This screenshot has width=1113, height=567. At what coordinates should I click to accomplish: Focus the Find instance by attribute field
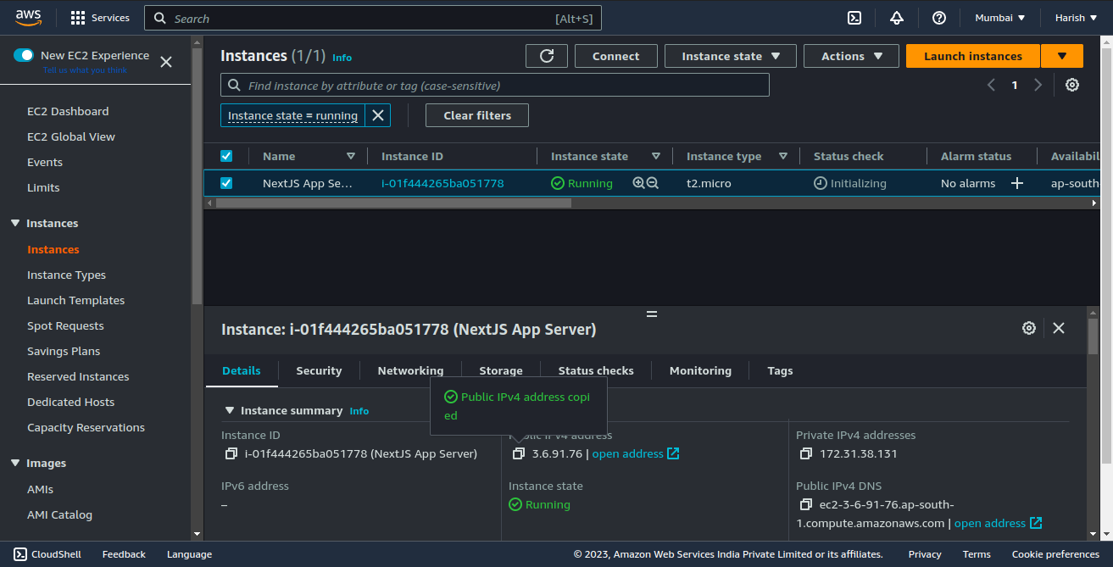495,85
